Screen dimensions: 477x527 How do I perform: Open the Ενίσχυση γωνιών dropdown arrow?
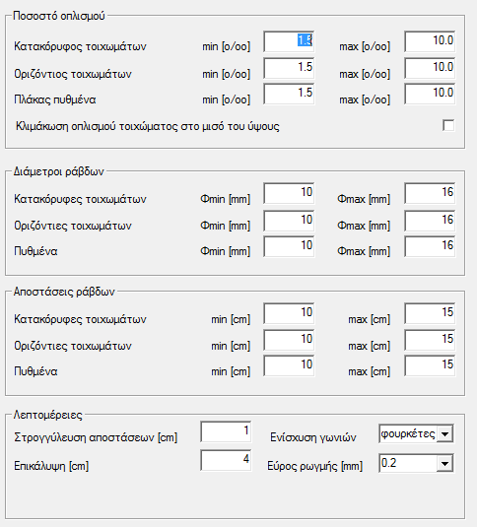[444, 433]
